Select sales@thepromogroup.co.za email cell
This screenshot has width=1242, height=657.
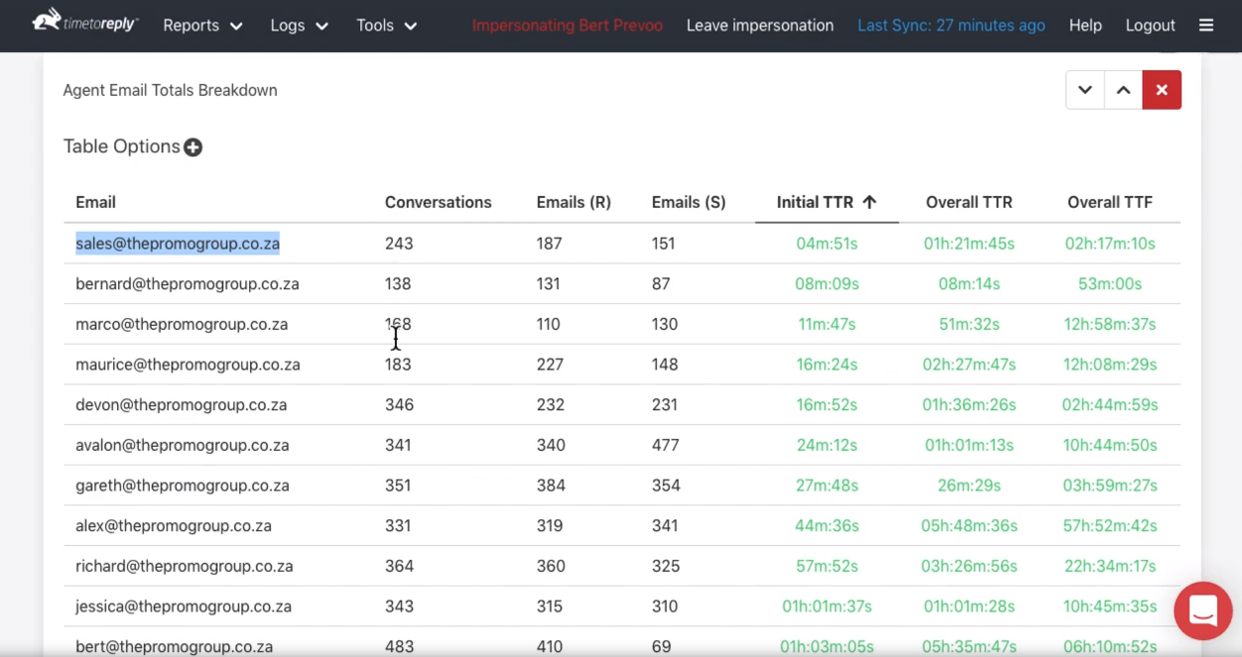[177, 243]
